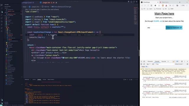Open the Sources tab in DevTools
Image resolution: width=189 pixels, height=106 pixels.
click(x=164, y=62)
